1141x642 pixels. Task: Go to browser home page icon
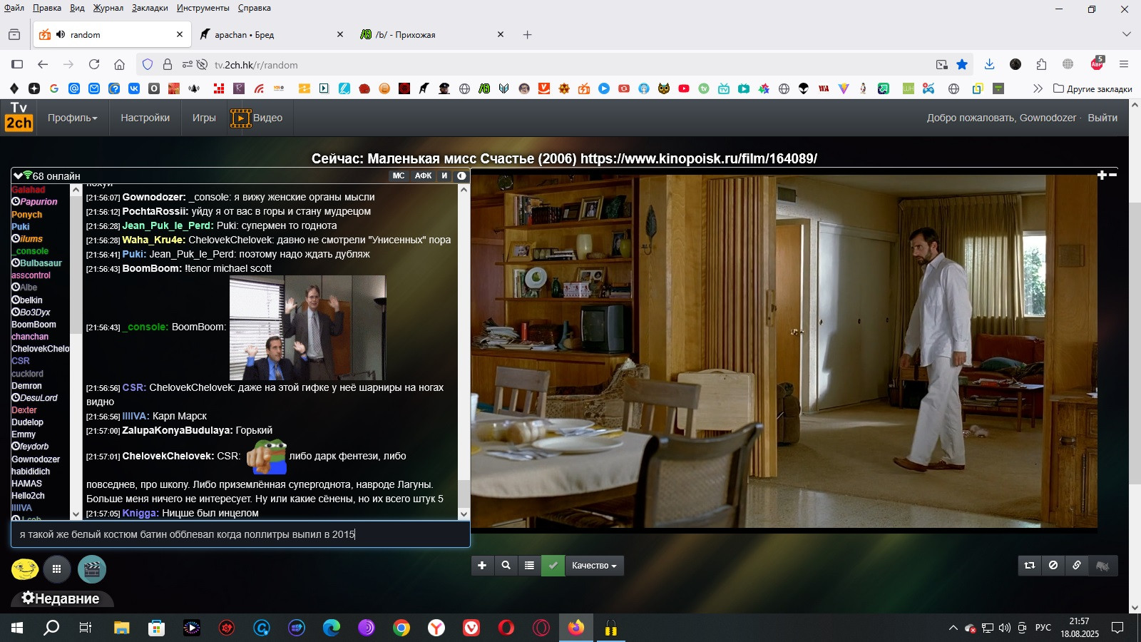tap(119, 64)
